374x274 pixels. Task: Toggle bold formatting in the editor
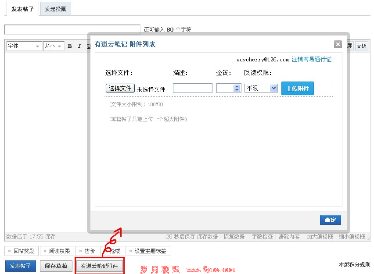tap(70, 46)
